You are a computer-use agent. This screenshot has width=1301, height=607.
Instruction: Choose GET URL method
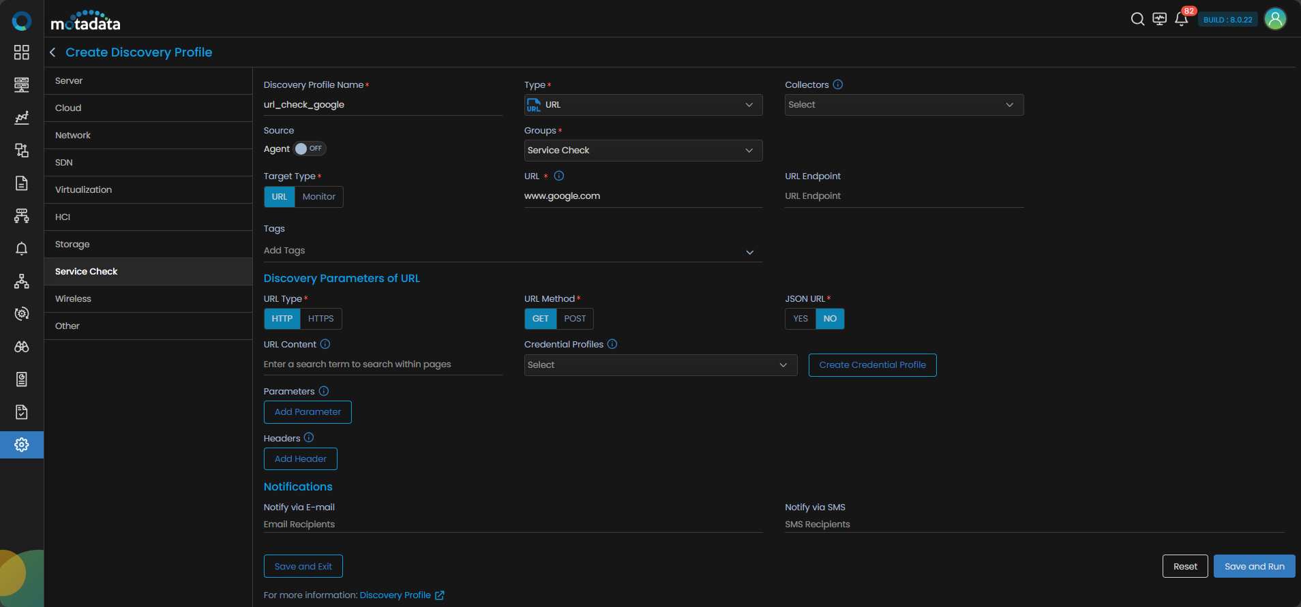(541, 319)
